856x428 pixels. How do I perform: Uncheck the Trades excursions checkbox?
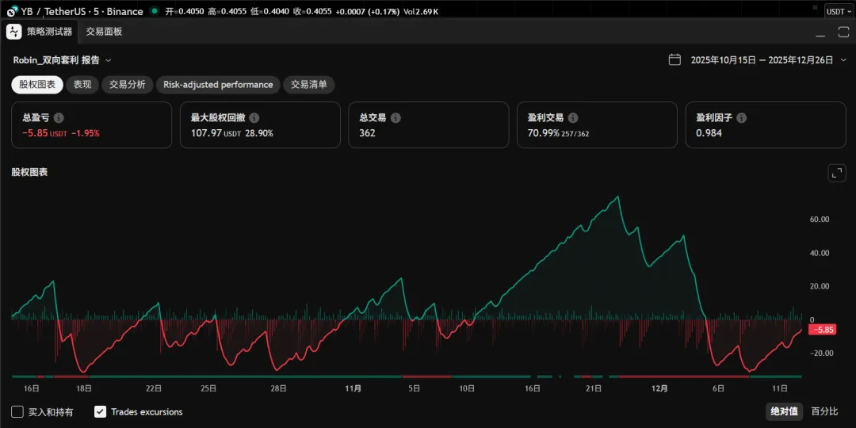click(100, 411)
